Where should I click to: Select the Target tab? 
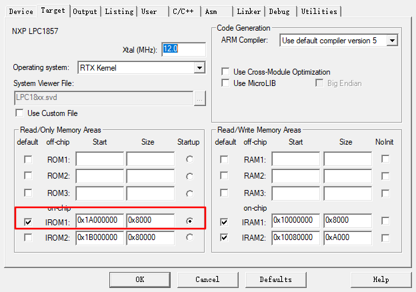(53, 11)
